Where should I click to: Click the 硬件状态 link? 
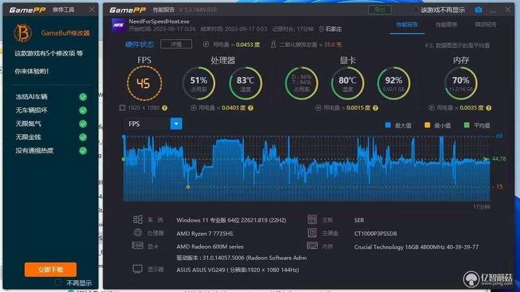pyautogui.click(x=140, y=44)
